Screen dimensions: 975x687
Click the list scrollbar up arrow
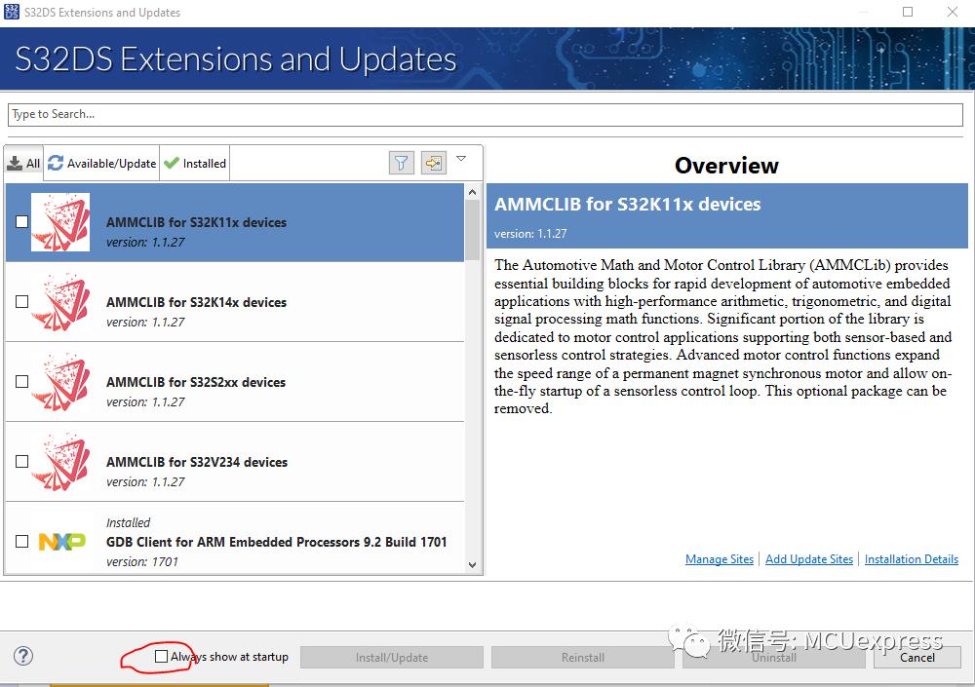(x=473, y=192)
